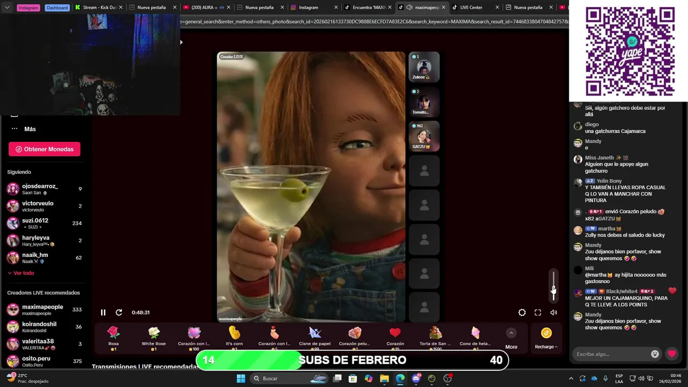
Task: Type in the Escribe algo chat field
Action: (612, 354)
